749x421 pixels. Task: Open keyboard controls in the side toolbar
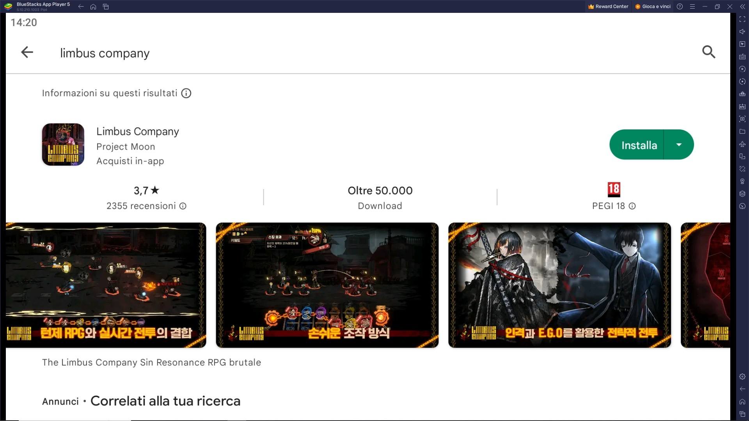coord(742,57)
